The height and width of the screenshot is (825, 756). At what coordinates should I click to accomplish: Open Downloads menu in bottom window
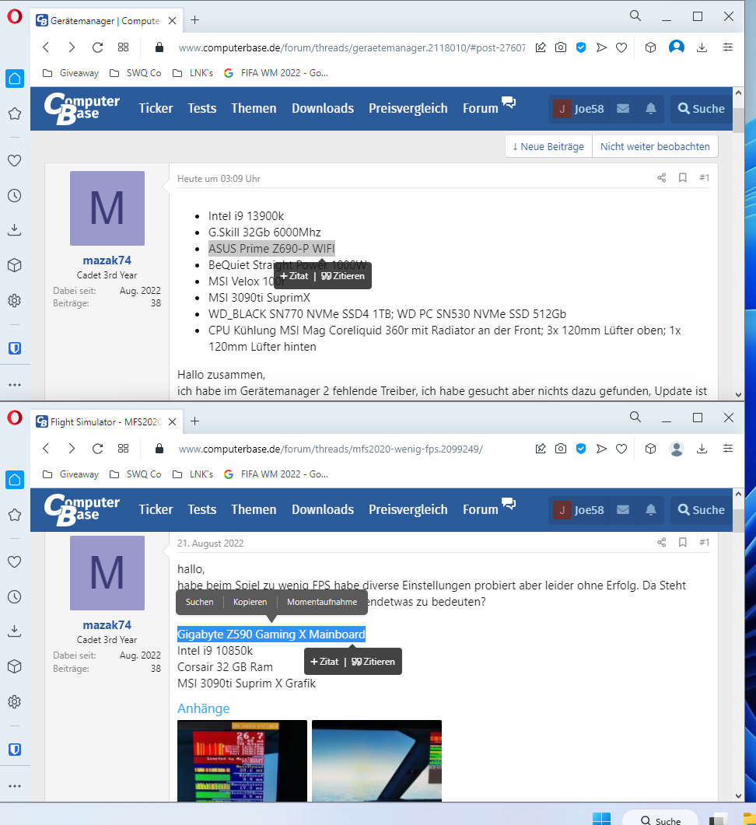323,510
